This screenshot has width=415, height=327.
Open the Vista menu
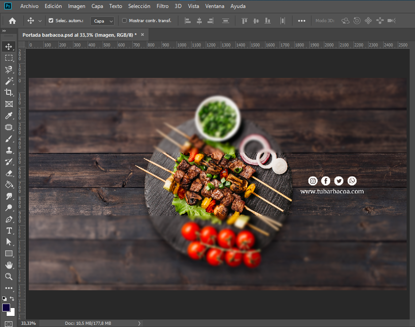pos(193,6)
